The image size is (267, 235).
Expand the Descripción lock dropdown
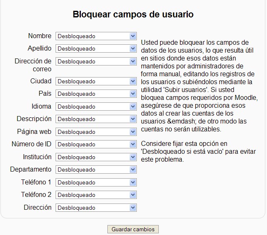click(x=96, y=119)
